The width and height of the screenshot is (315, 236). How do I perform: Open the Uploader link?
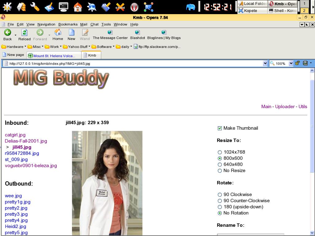point(285,107)
